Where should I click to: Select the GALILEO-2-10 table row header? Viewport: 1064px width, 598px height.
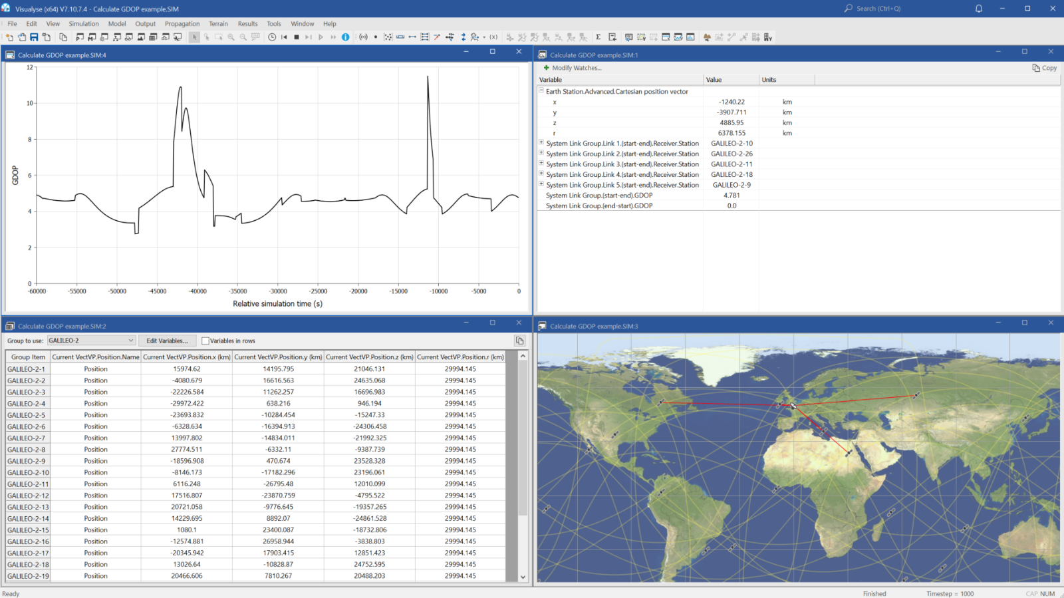click(28, 472)
